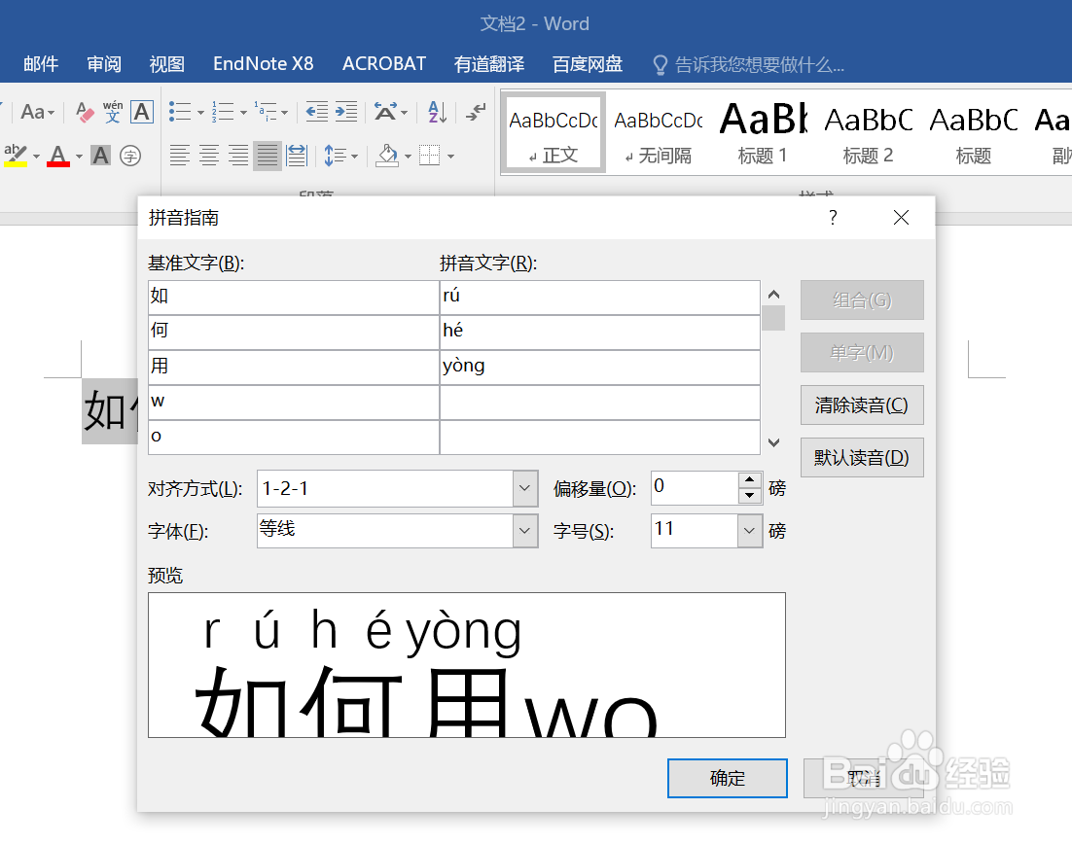Open the 对齐方式 alignment dropdown

click(524, 488)
